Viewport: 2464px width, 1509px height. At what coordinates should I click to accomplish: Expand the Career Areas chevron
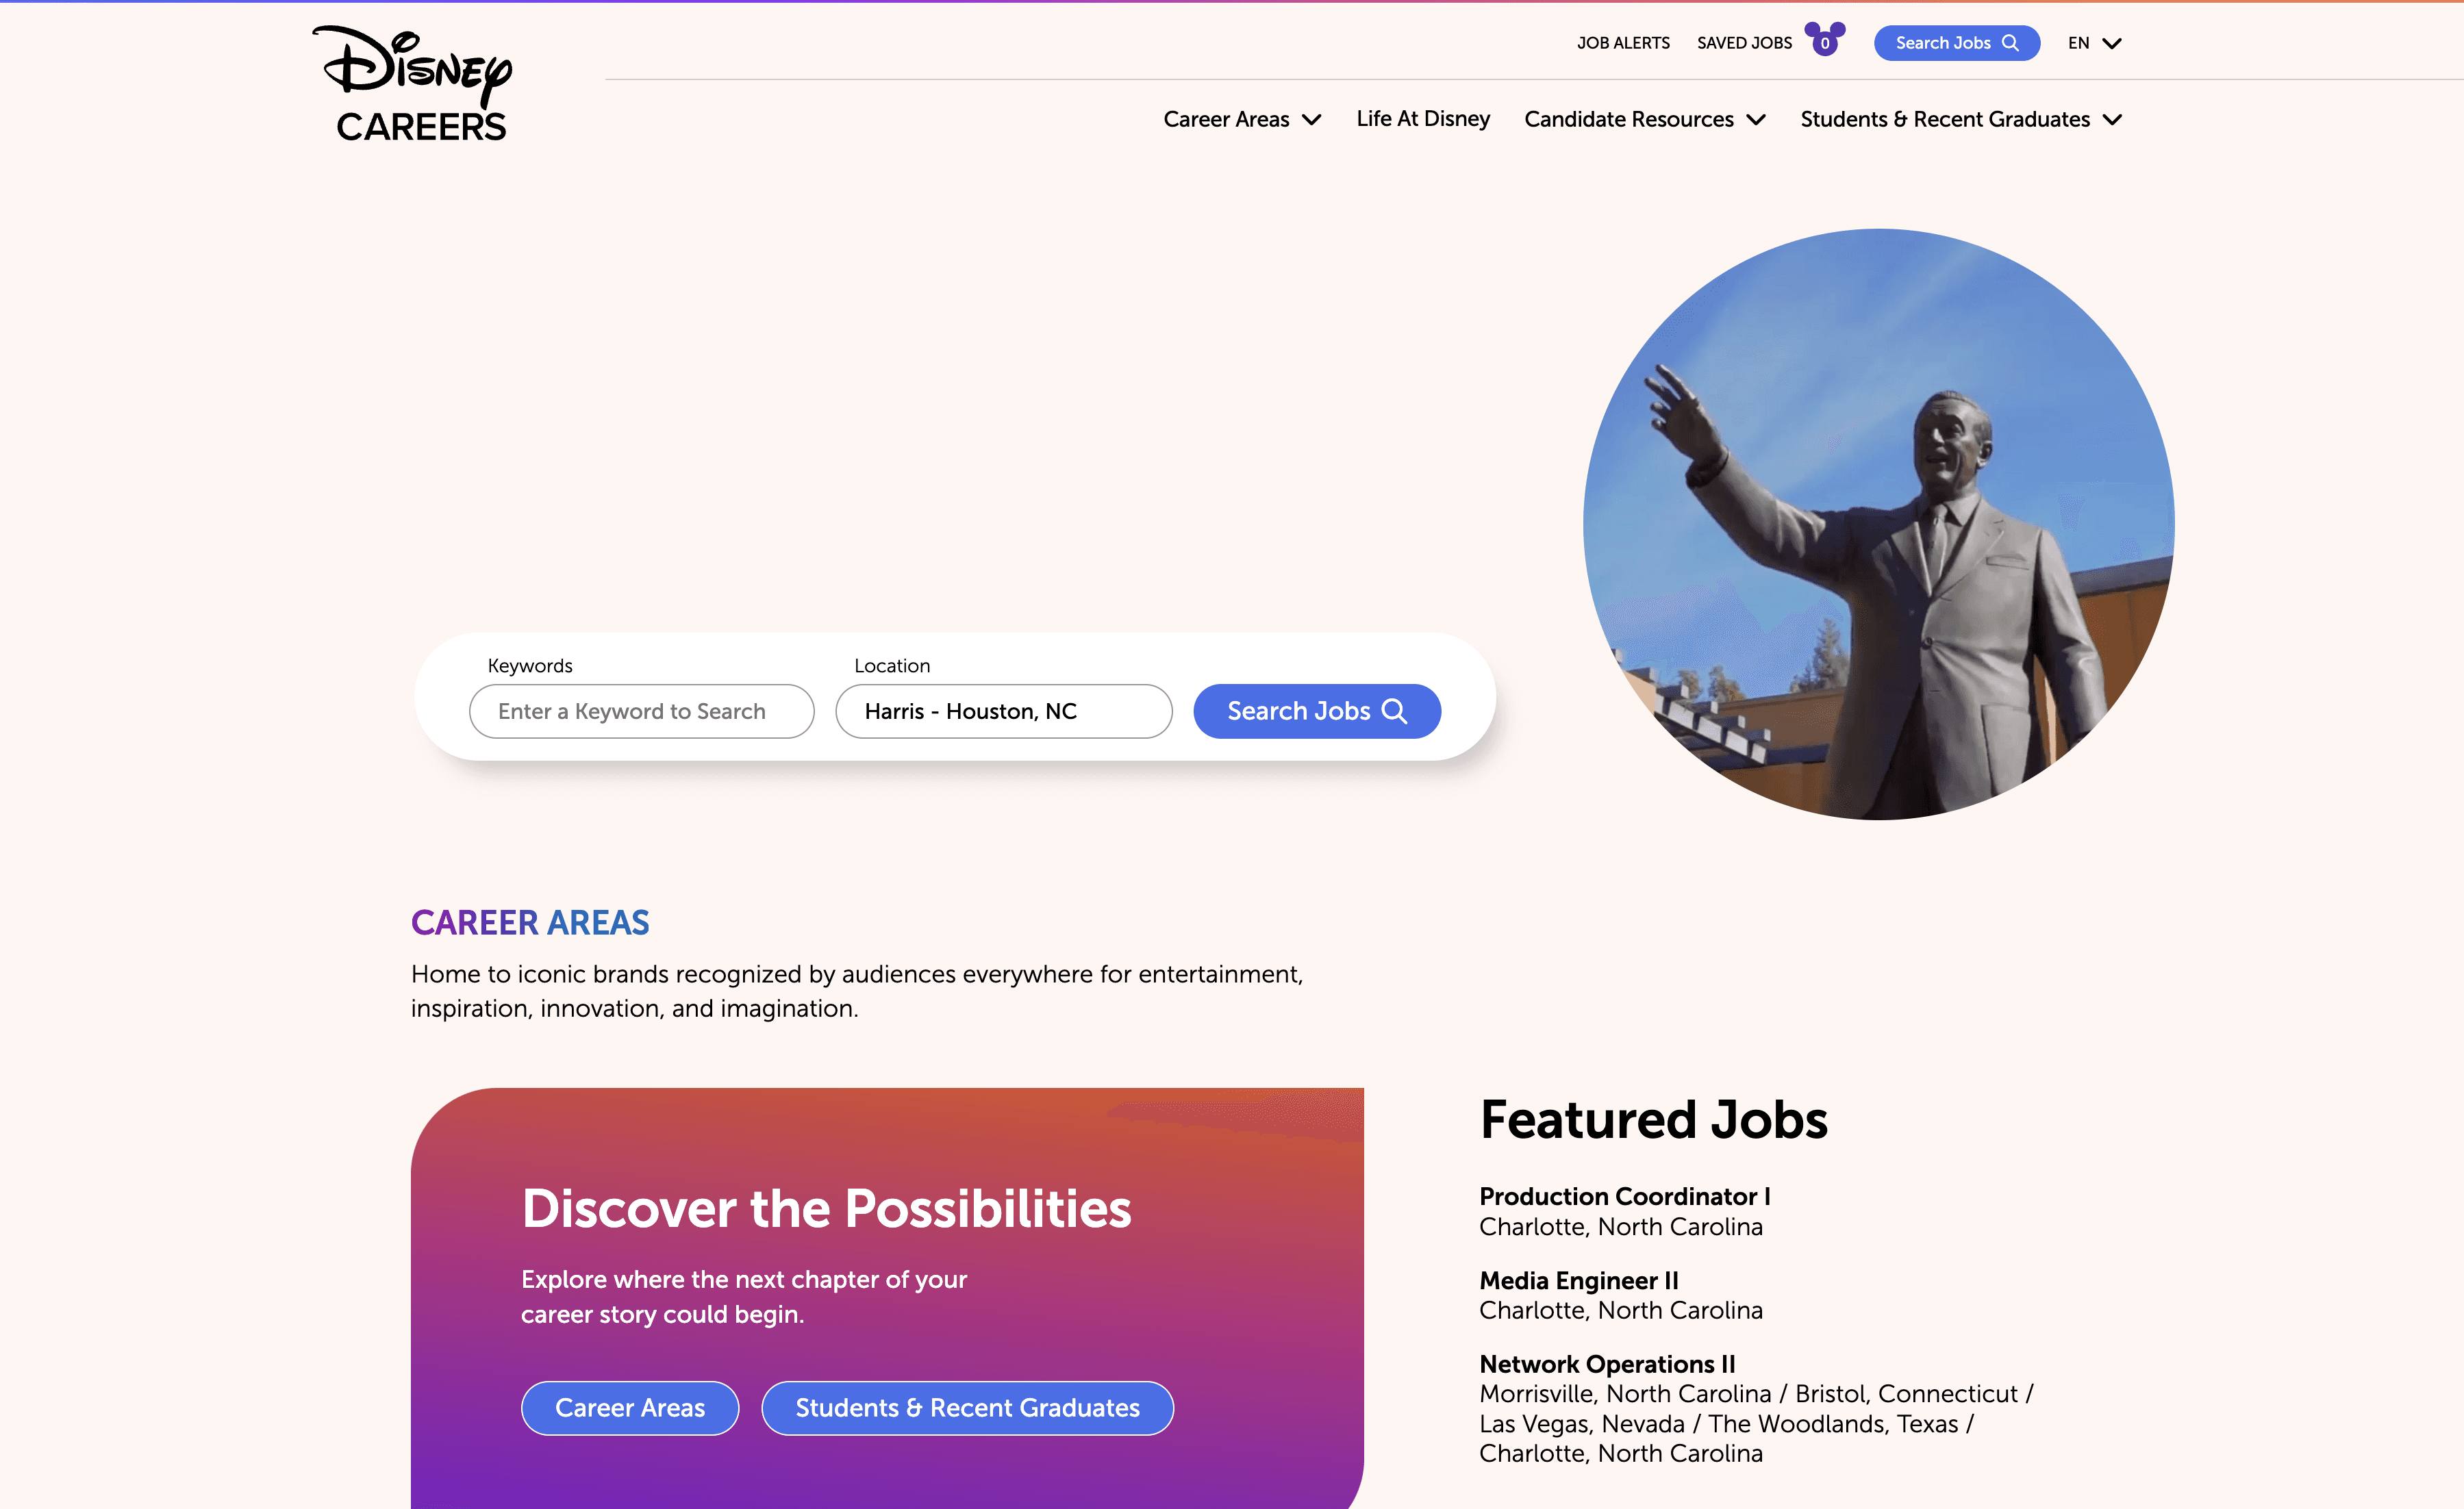1311,120
